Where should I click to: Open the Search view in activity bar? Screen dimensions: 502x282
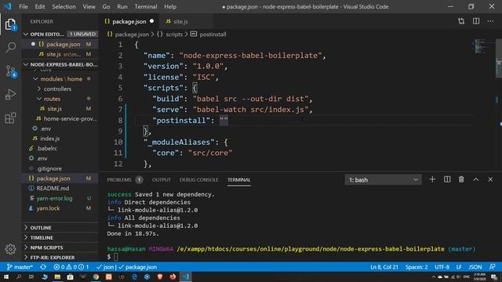click(x=10, y=47)
